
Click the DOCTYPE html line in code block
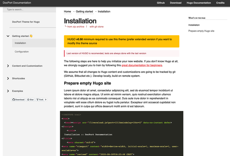pyautogui.click(x=71, y=115)
